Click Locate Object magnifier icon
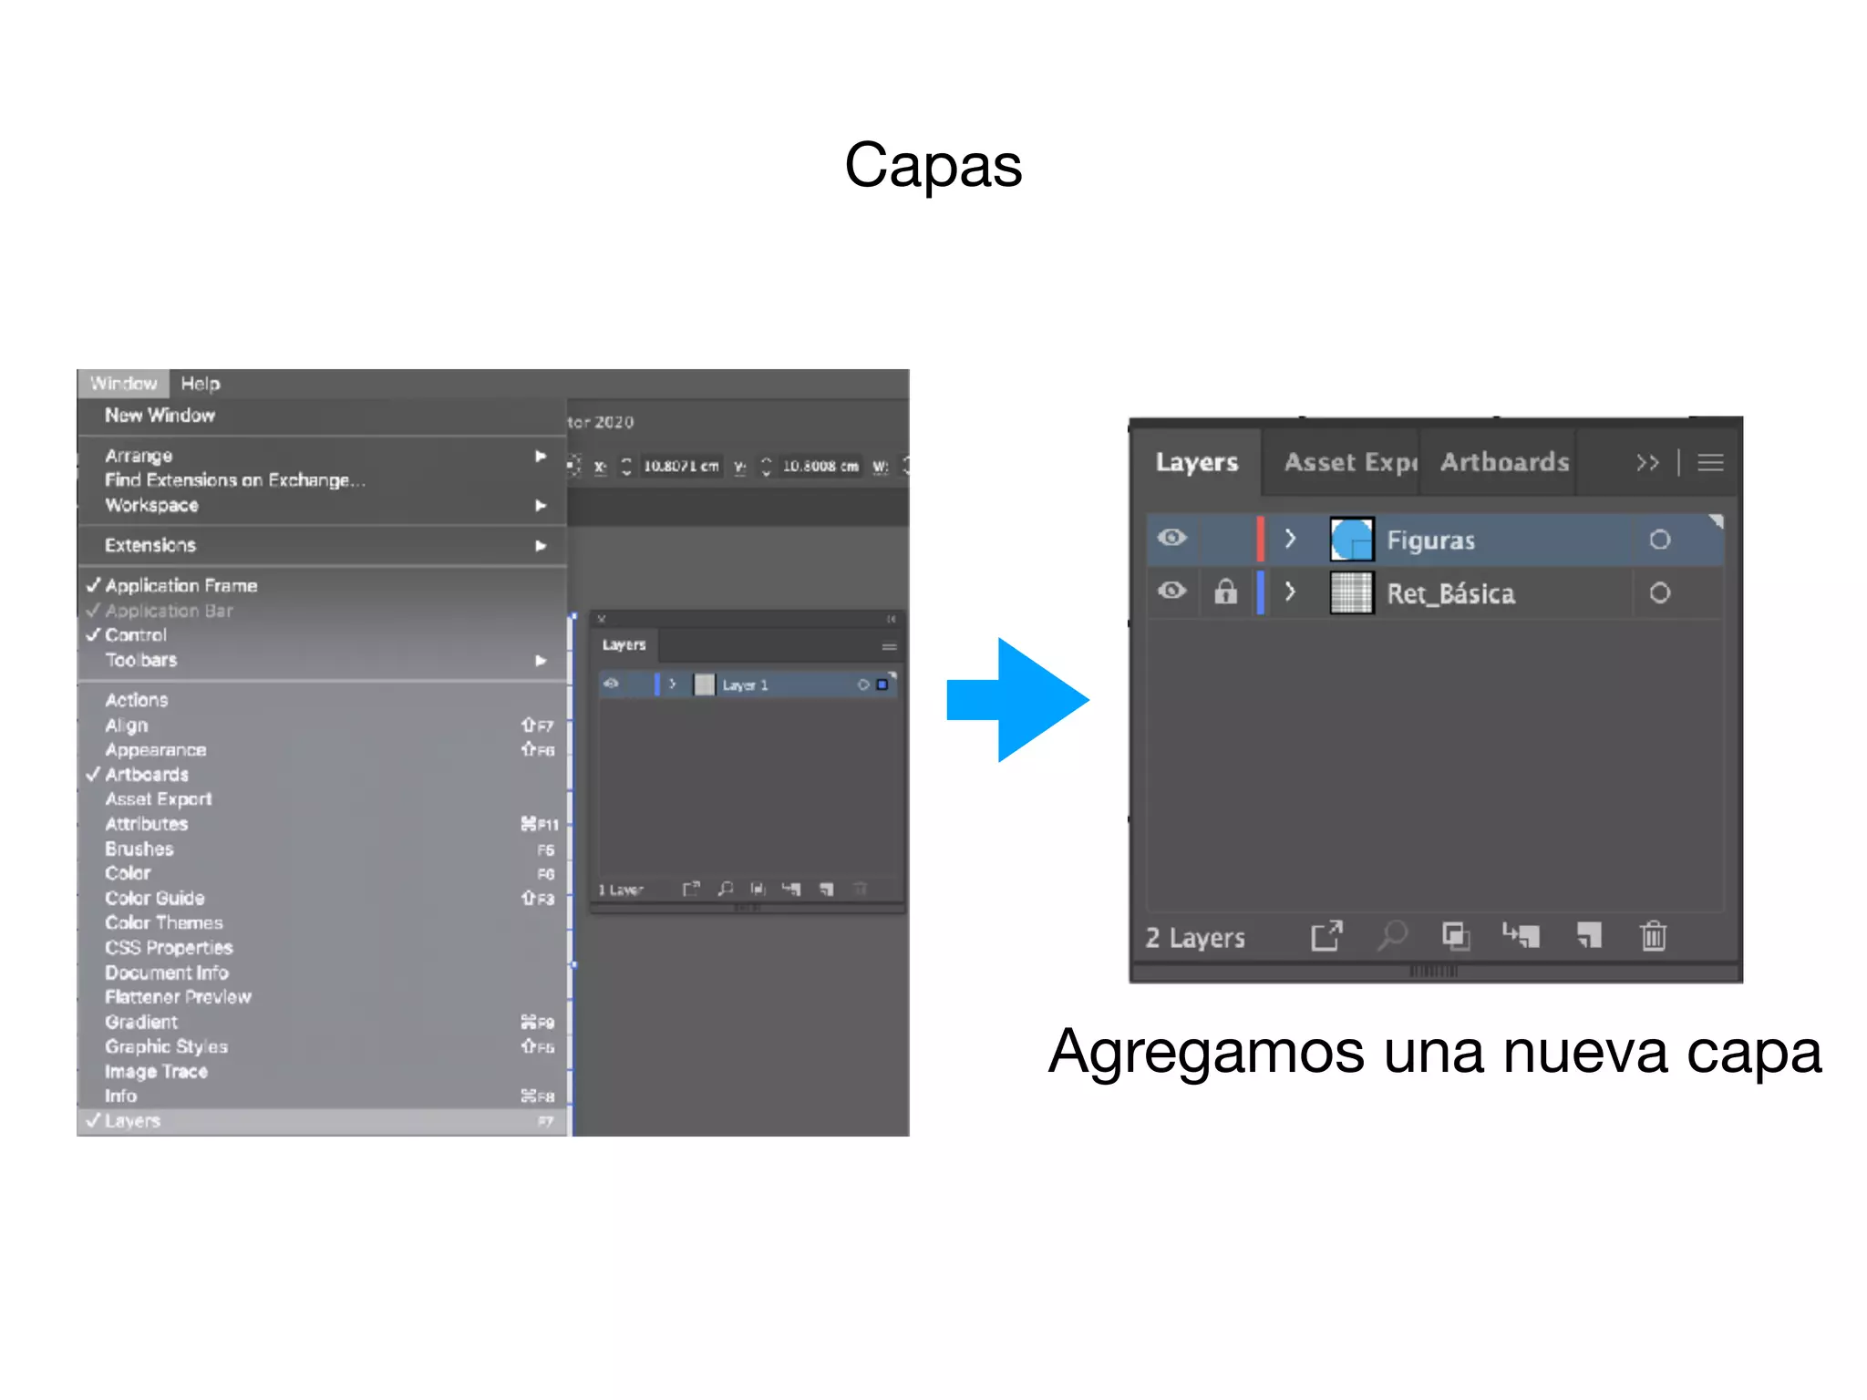1867x1400 pixels. (x=1392, y=935)
